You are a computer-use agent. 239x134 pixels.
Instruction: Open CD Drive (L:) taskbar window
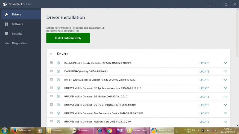pos(82,130)
